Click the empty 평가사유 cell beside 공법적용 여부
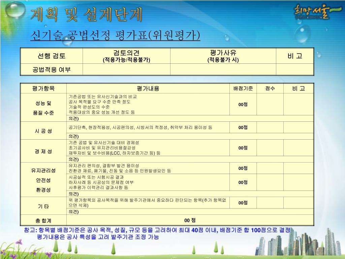Screen dimensions: 345x259 tap(223, 69)
